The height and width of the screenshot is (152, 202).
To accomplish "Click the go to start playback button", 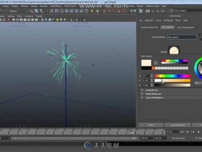I will pos(182,132).
